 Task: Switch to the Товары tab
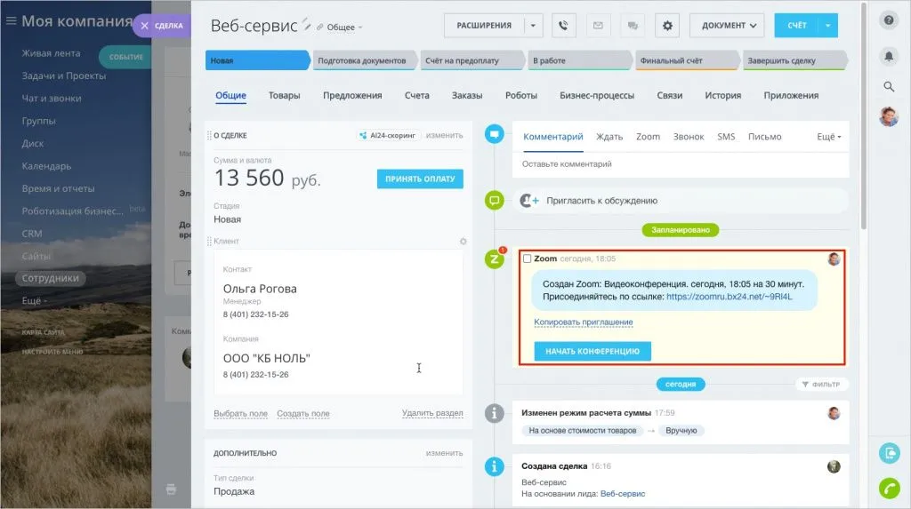coord(284,96)
